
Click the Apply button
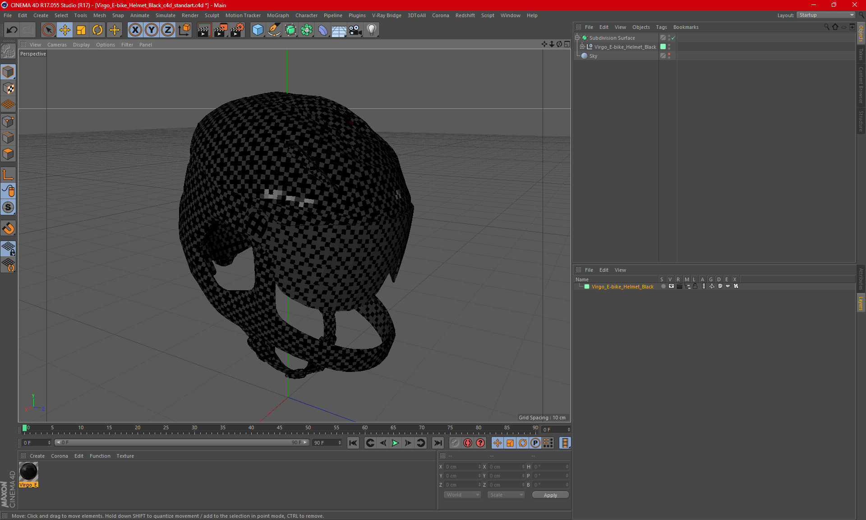(550, 495)
